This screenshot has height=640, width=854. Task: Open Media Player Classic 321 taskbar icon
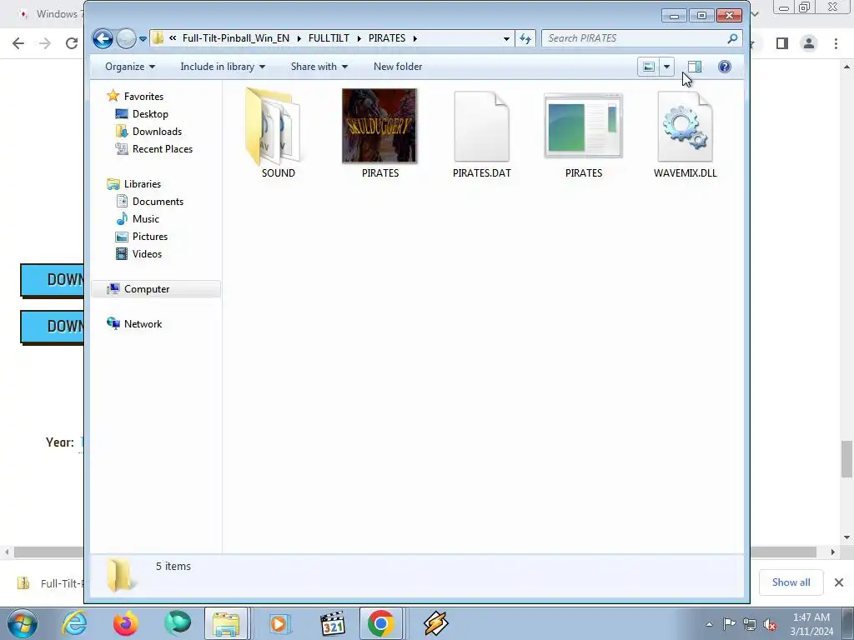[x=332, y=623]
